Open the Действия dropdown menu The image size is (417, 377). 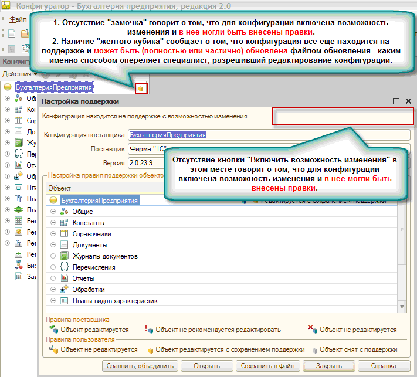(x=19, y=74)
